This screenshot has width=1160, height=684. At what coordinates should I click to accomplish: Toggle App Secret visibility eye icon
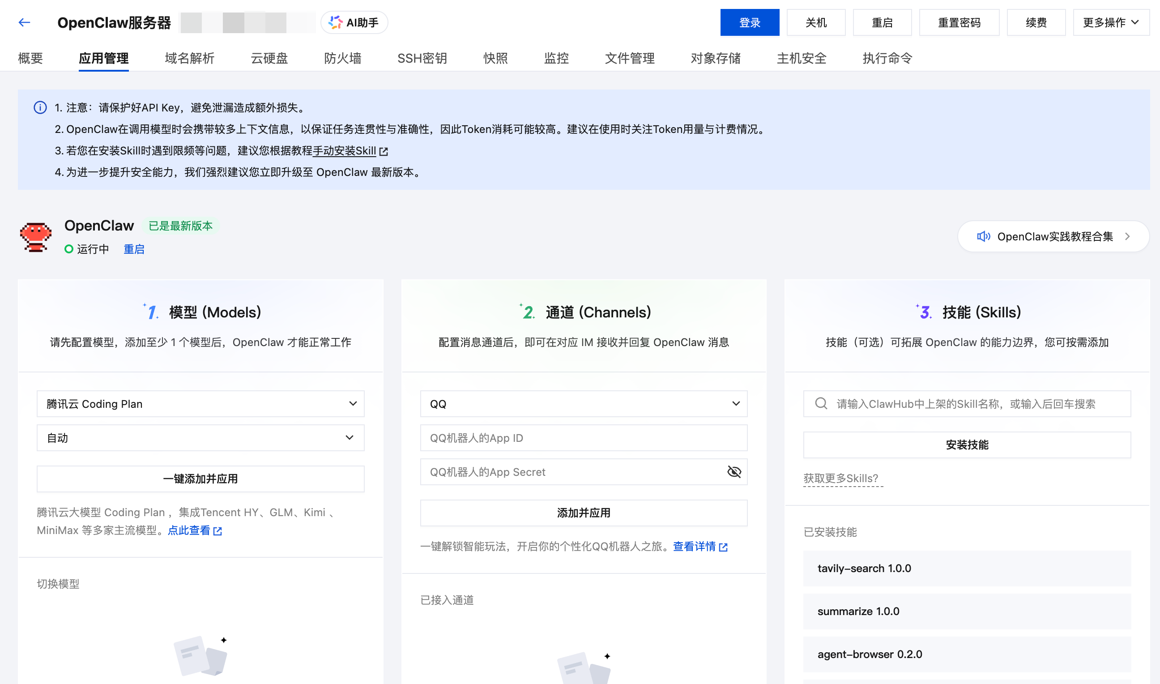click(734, 472)
